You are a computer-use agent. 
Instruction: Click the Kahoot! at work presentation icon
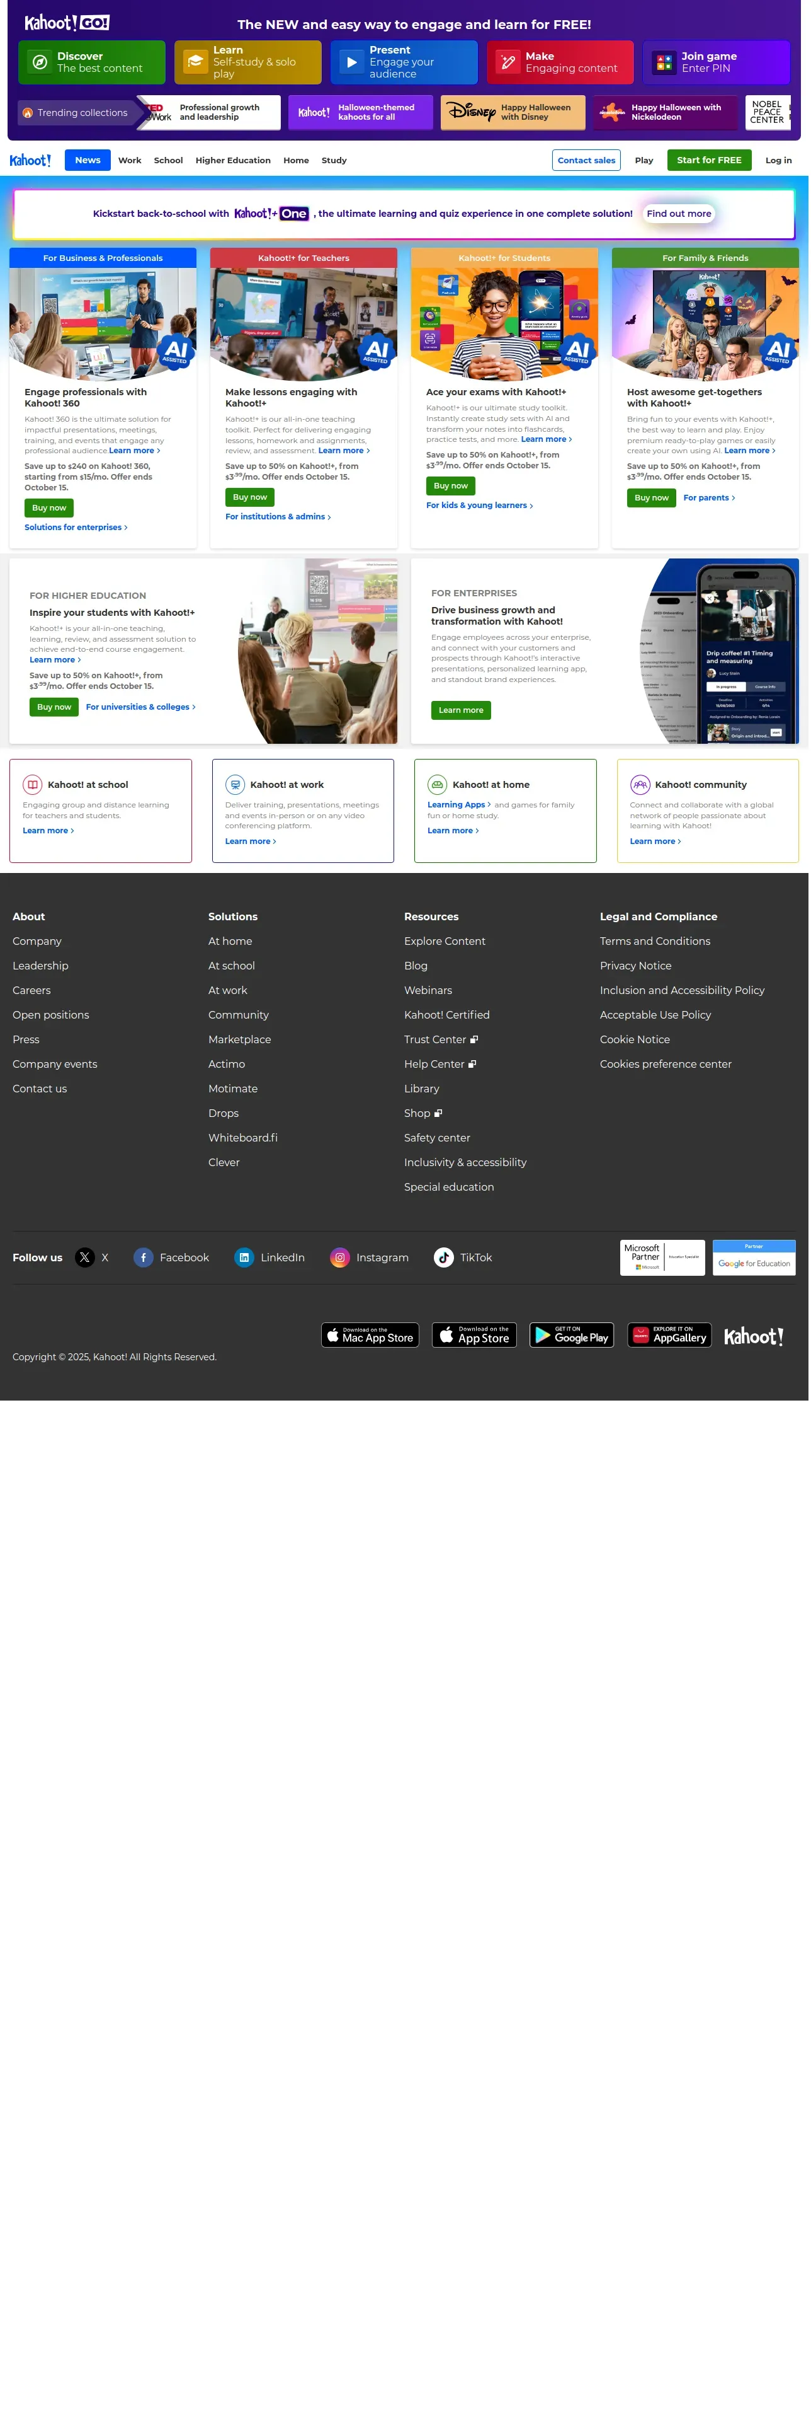tap(235, 784)
